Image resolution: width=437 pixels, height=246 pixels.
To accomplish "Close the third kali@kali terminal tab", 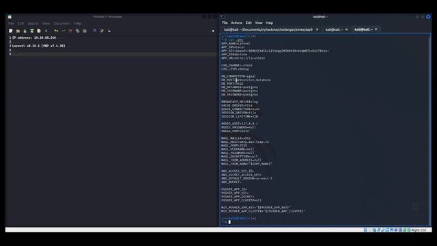I will pos(376,29).
